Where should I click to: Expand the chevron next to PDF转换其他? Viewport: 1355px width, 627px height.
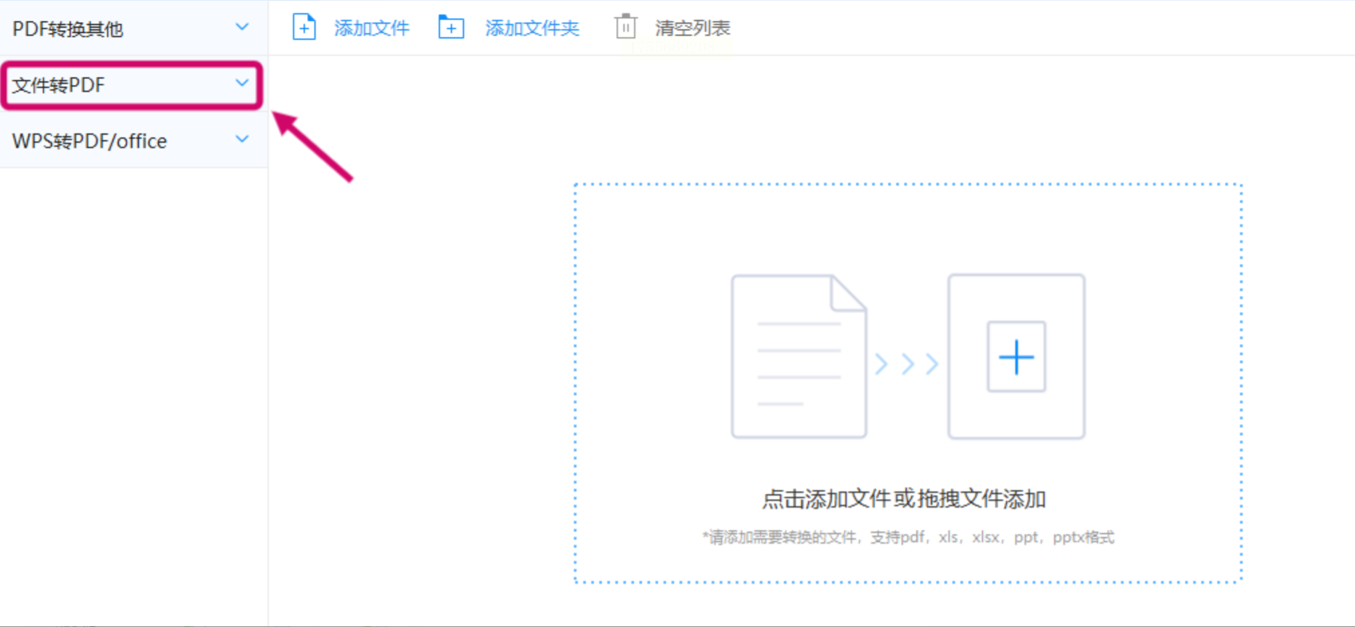click(x=242, y=27)
